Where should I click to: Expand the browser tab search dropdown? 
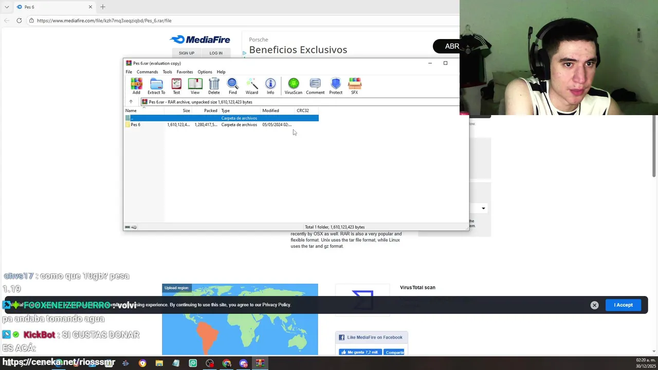6,7
